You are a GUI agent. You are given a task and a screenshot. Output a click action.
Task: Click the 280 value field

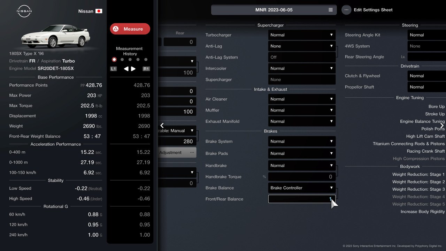coord(177,142)
